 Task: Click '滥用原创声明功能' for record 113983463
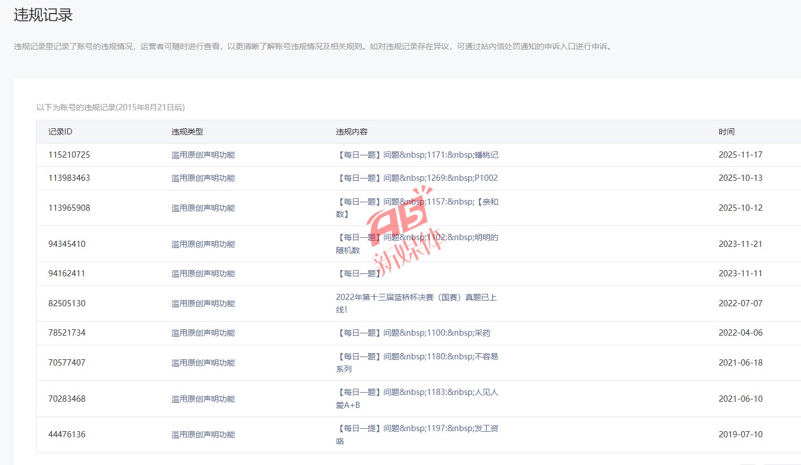tap(203, 178)
